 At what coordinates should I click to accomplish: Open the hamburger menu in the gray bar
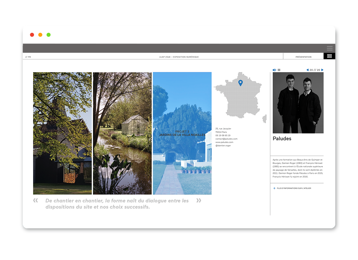(x=329, y=48)
